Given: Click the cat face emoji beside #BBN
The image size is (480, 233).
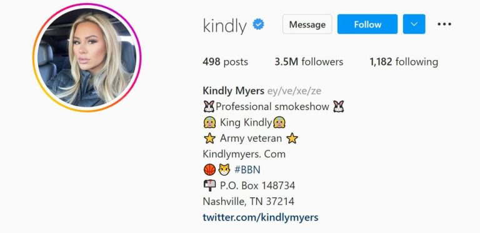Looking at the screenshot, I should [x=224, y=170].
